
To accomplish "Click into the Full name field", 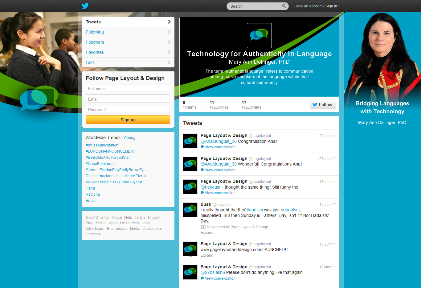I will click(x=128, y=88).
